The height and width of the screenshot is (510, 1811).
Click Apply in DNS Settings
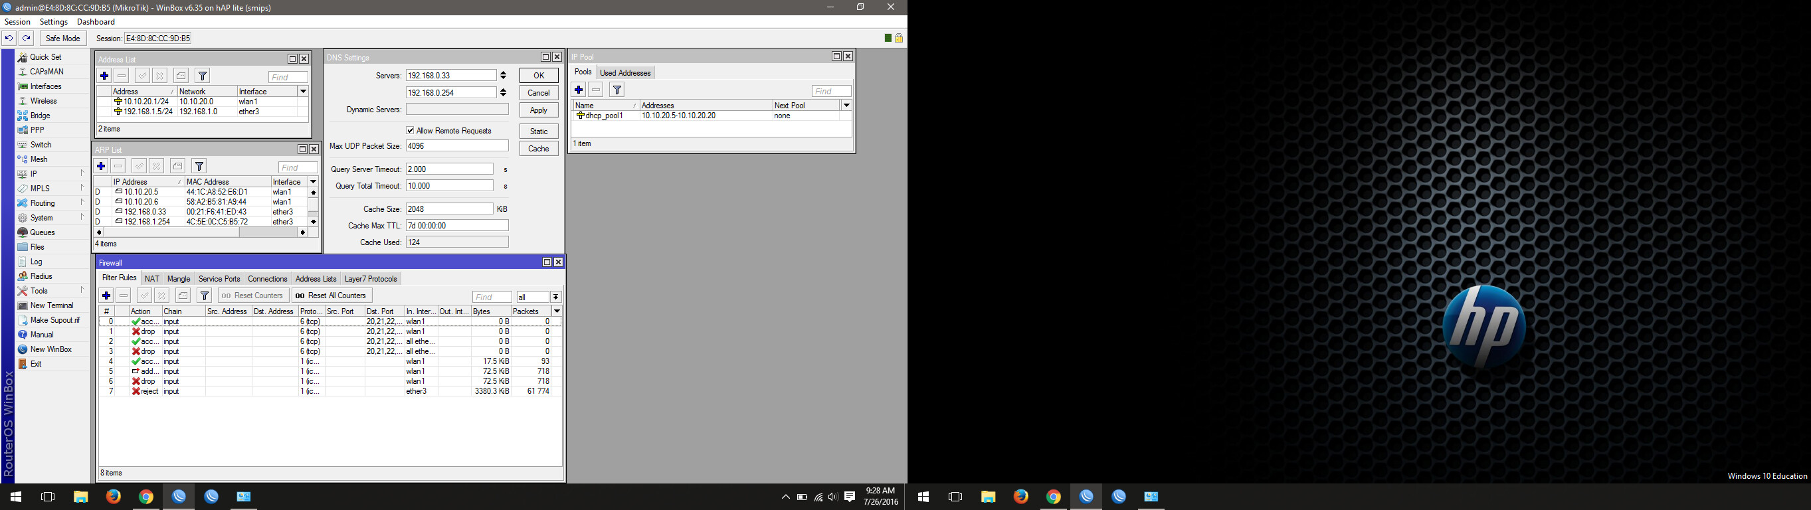point(539,110)
